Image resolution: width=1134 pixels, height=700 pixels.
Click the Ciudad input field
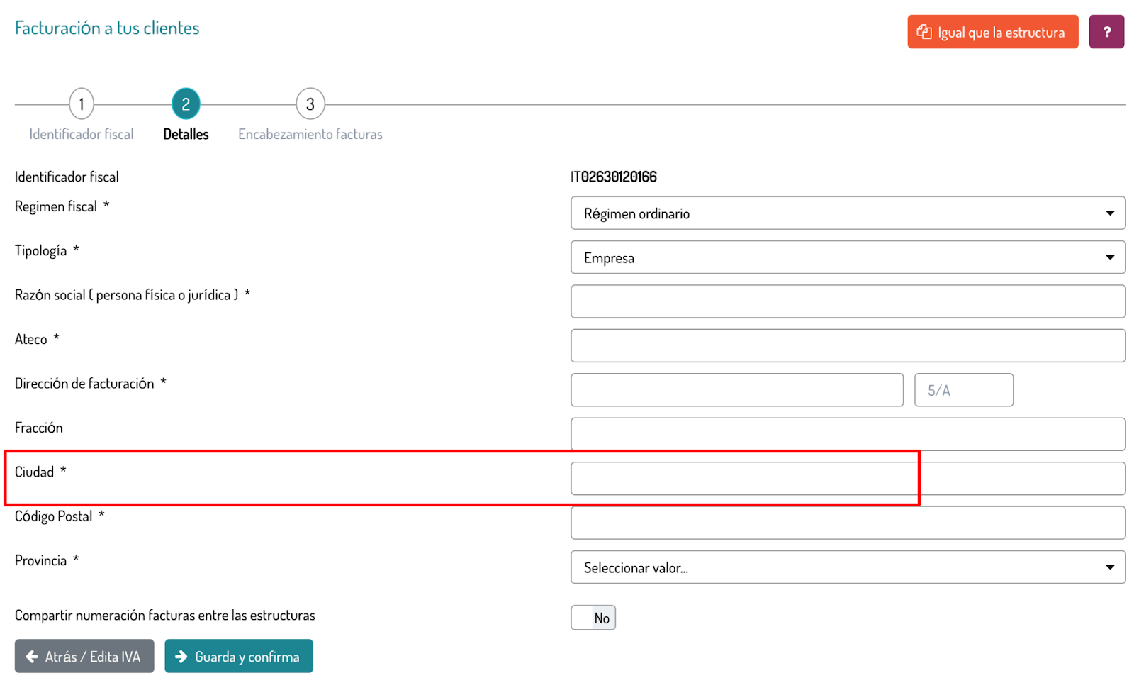847,479
